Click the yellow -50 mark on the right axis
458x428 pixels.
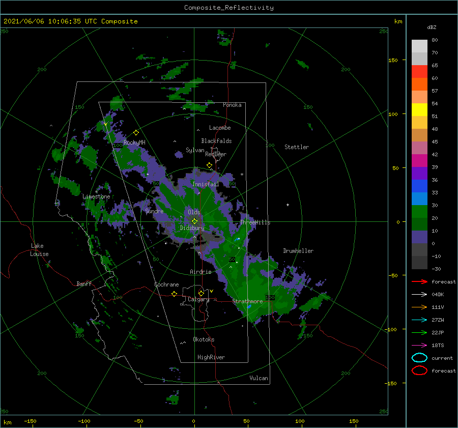point(393,275)
